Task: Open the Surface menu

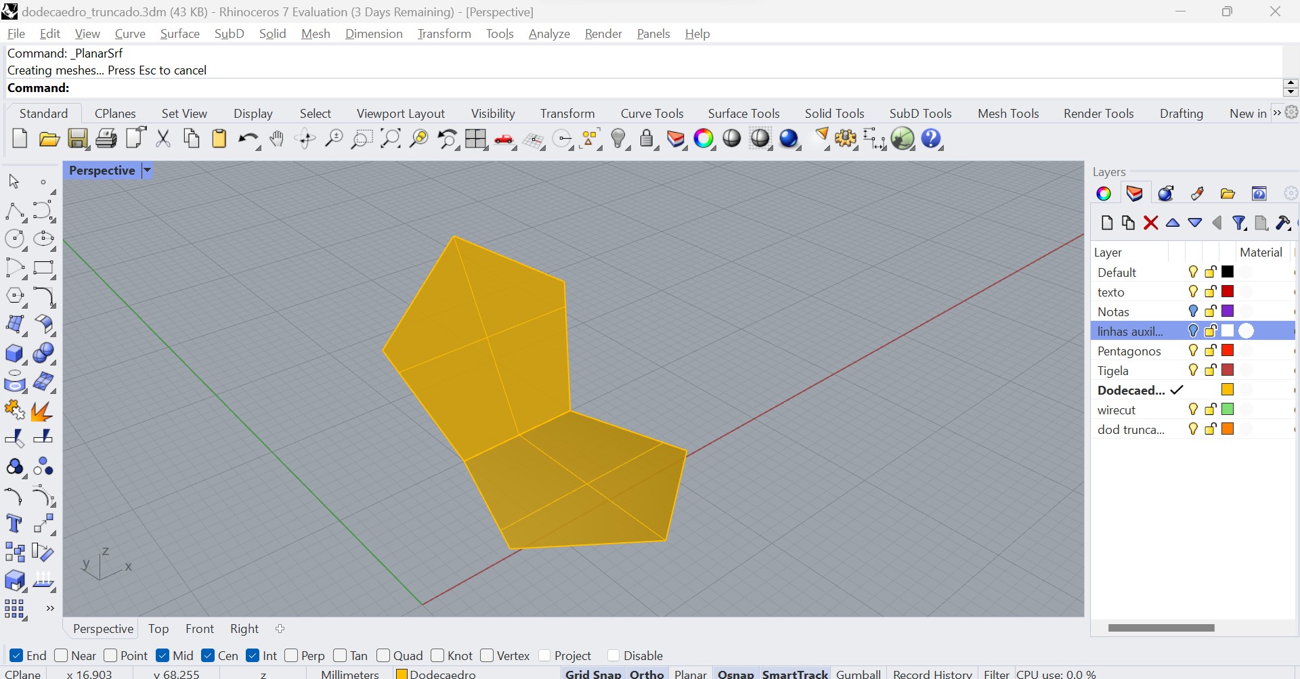Action: 179,34
